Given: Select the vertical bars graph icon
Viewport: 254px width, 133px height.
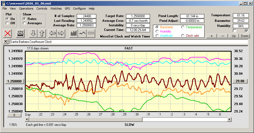Looking at the screenshot, I should (74, 33).
